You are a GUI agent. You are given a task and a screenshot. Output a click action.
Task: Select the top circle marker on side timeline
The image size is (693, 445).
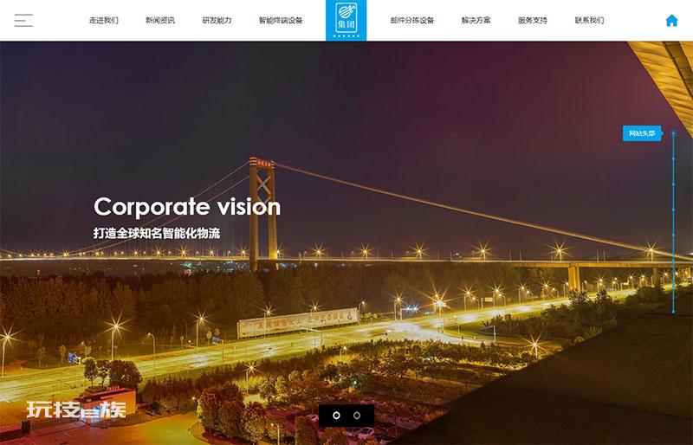[673, 133]
